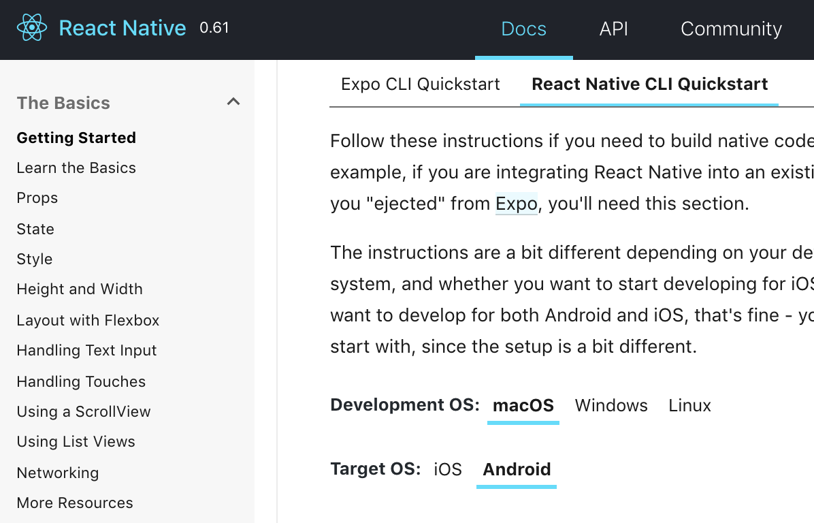
Task: Open the 0.61 version link
Action: tap(214, 27)
